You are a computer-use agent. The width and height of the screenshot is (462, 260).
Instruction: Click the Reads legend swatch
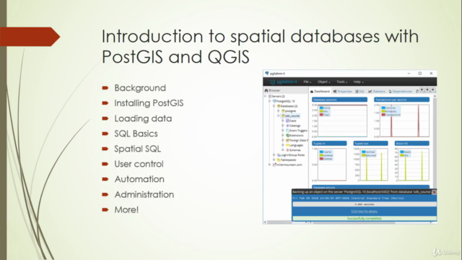tap(402, 152)
